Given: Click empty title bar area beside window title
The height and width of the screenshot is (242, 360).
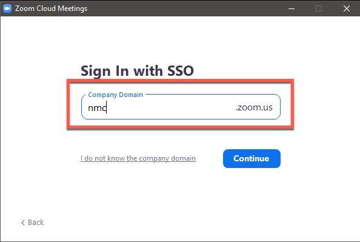Looking at the screenshot, I should [x=184, y=8].
